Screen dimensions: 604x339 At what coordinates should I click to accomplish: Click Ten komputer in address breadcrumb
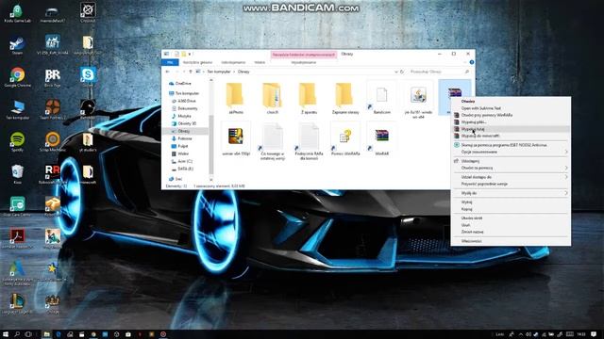point(219,72)
